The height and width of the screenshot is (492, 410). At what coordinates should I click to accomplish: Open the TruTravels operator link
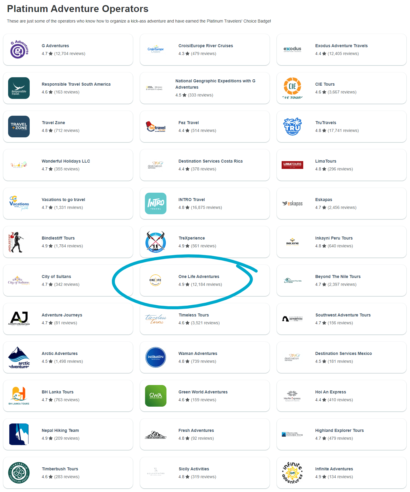click(x=326, y=123)
